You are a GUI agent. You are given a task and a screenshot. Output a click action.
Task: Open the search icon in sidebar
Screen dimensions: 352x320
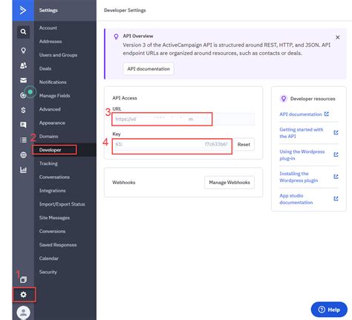click(23, 32)
